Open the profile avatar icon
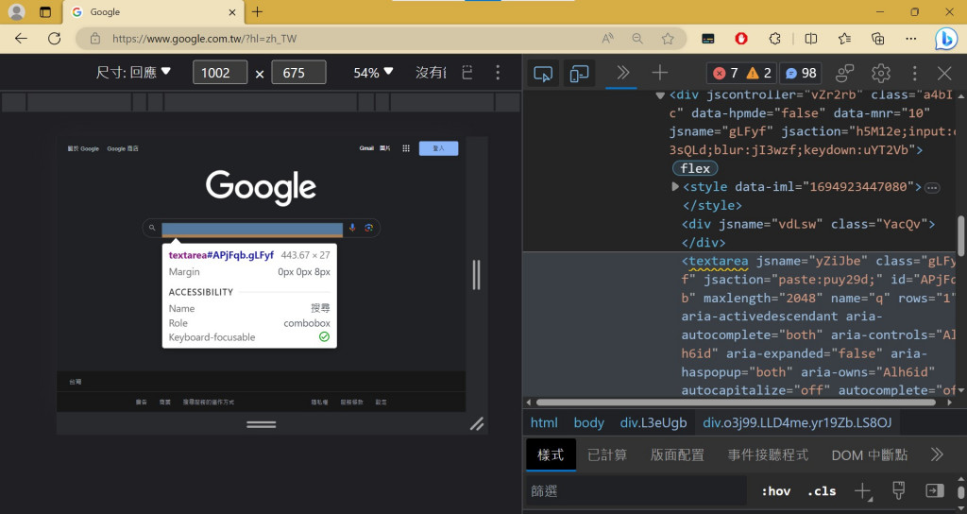This screenshot has height=514, width=967. click(17, 11)
